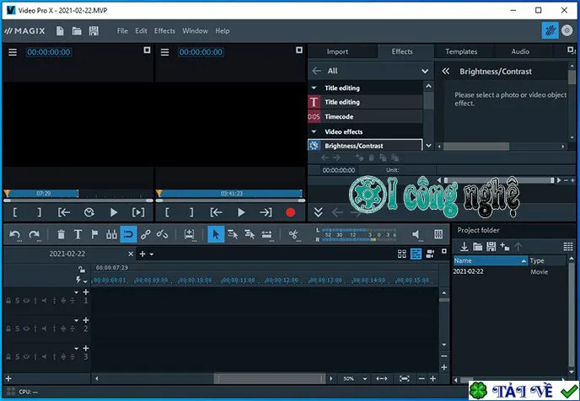Open track 2 dropdown arrow

tap(77, 320)
